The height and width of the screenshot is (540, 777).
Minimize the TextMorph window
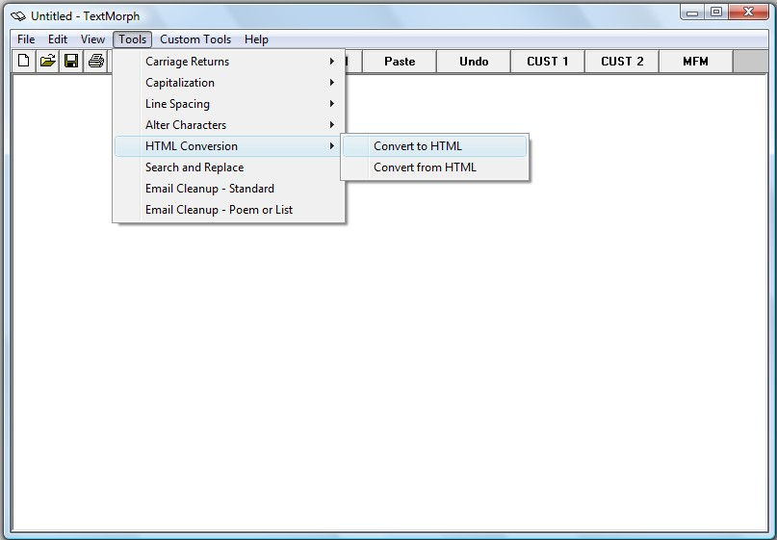point(692,12)
